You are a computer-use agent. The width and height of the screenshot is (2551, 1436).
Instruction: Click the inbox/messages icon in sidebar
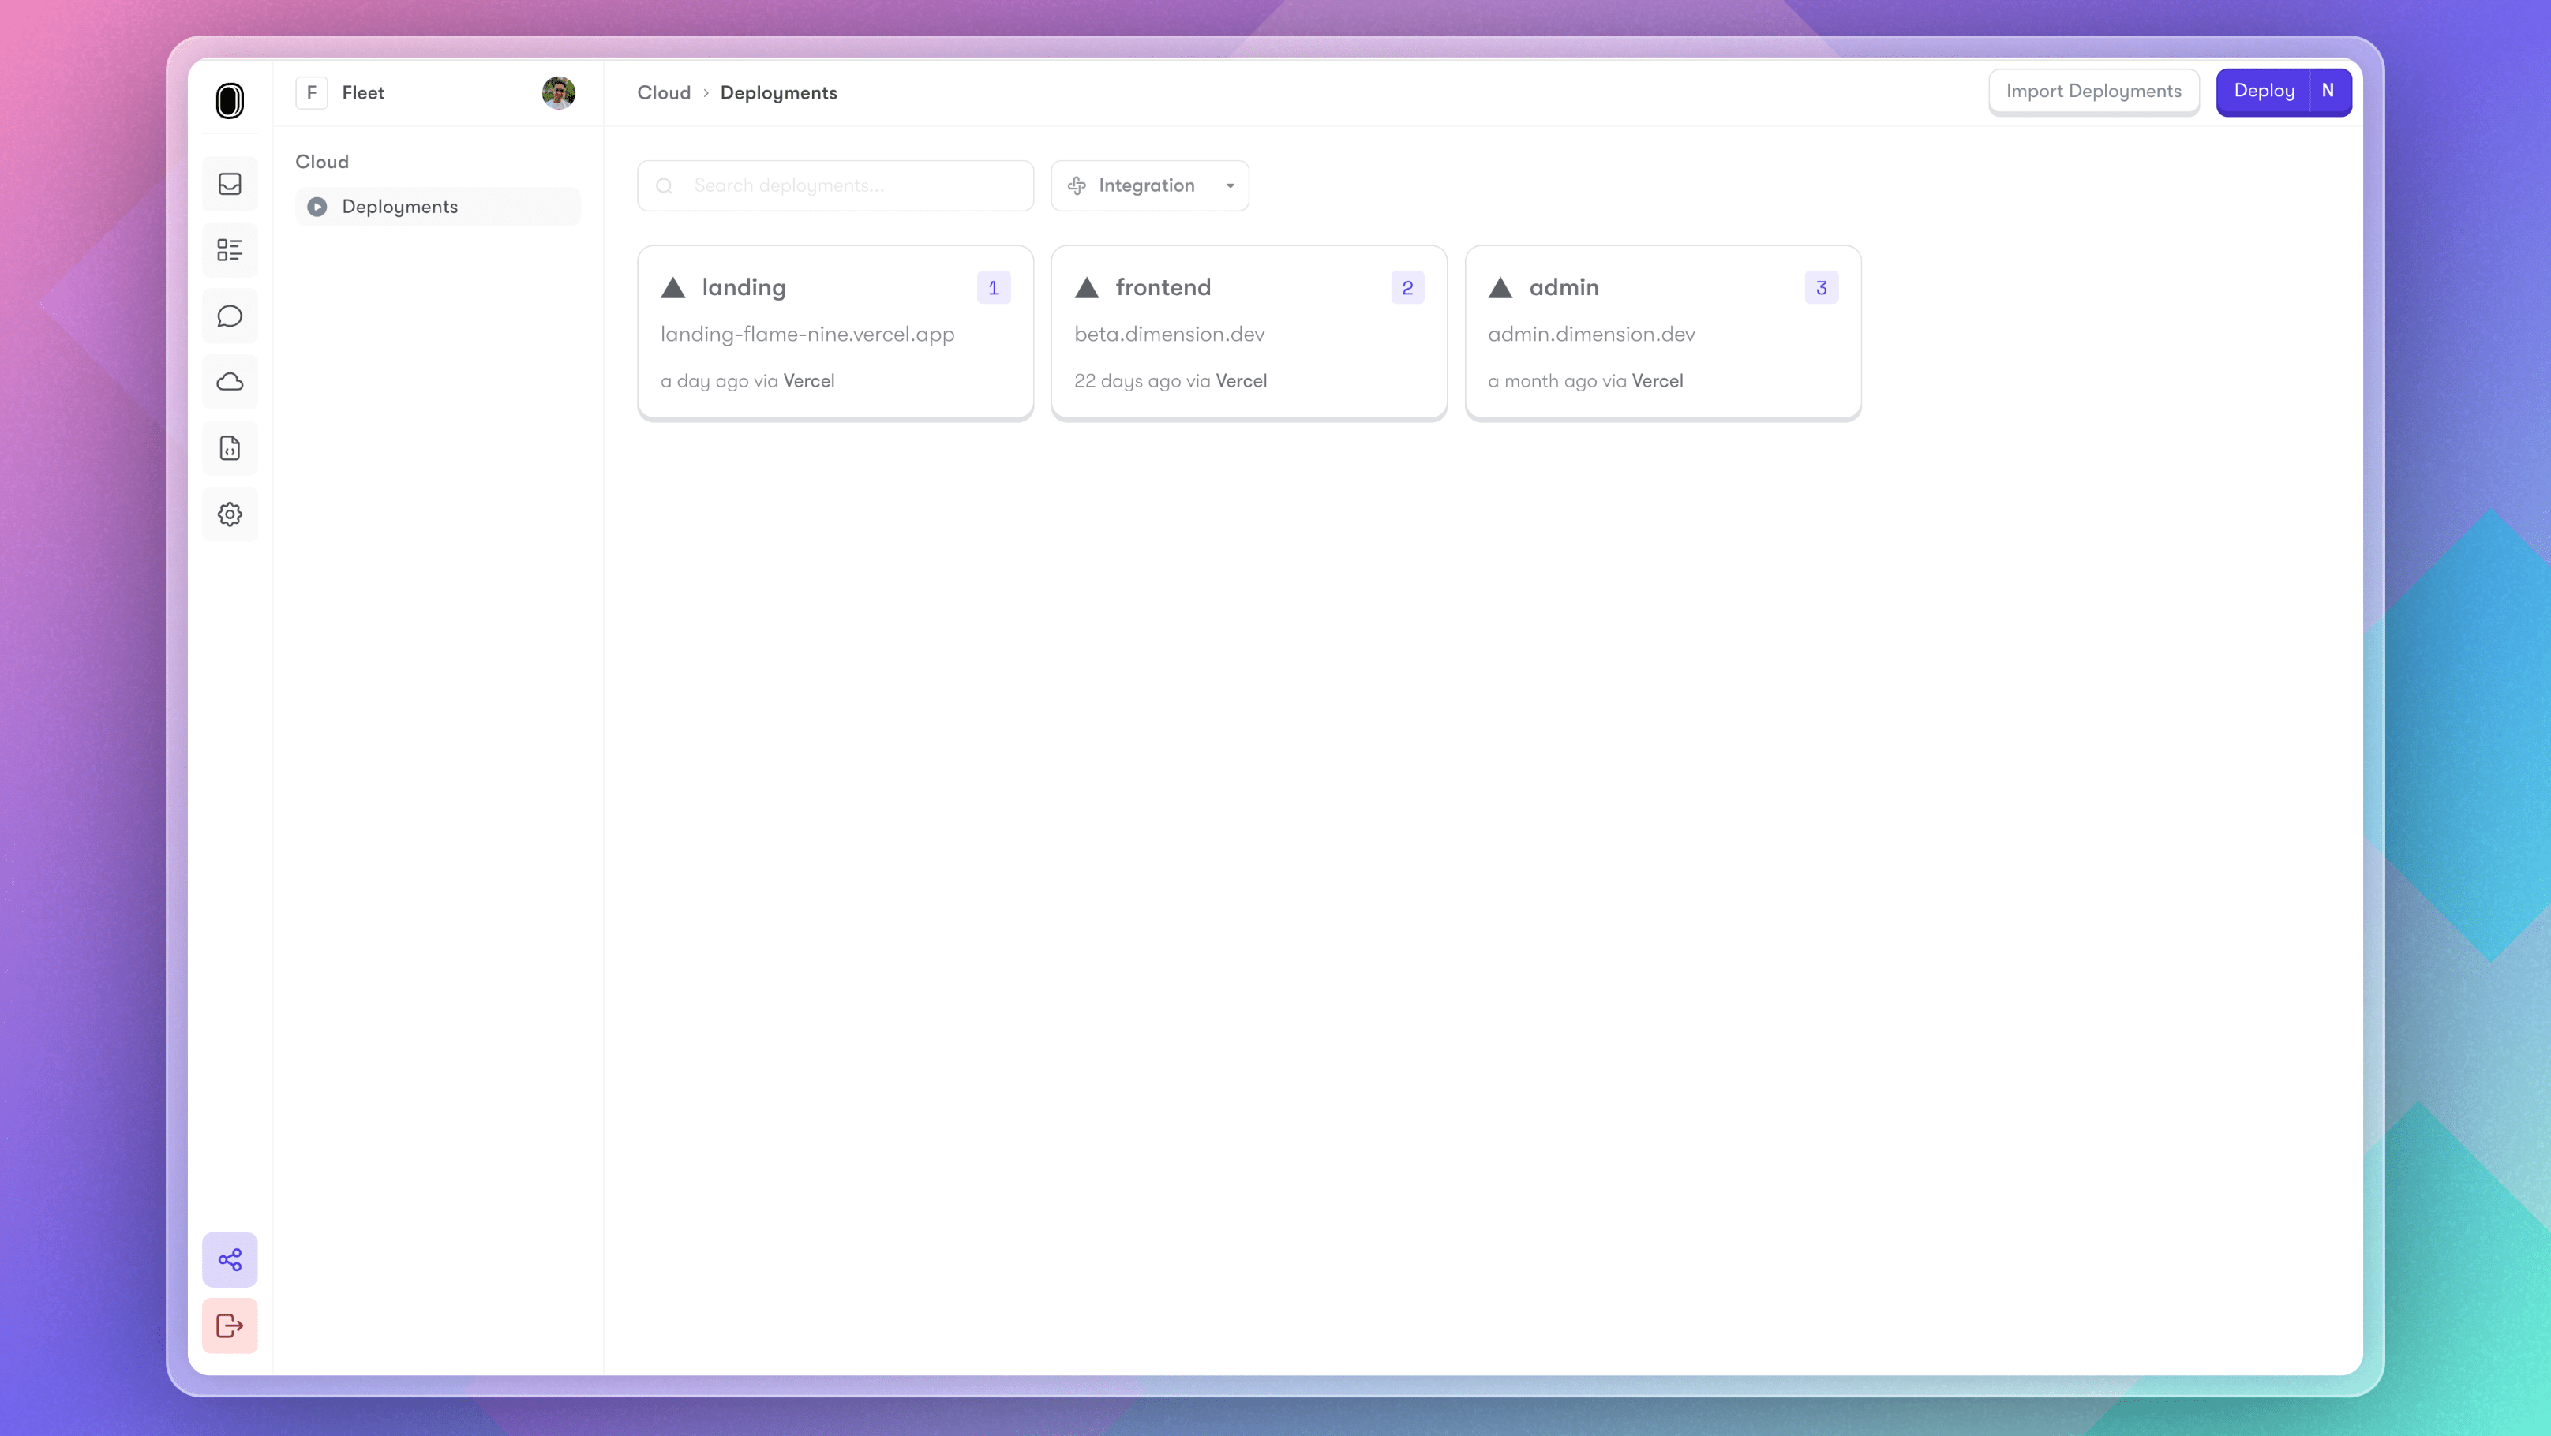[230, 182]
